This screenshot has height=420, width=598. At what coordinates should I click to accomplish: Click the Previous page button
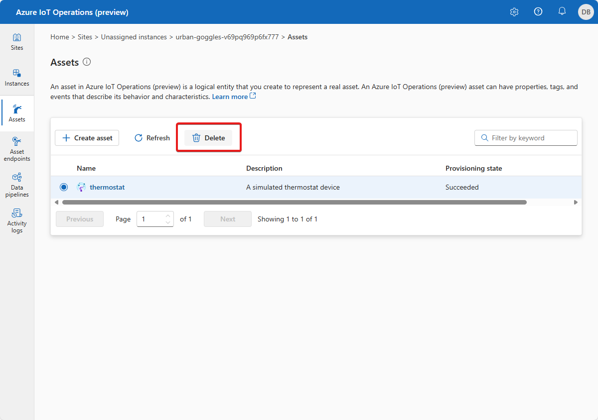[80, 219]
